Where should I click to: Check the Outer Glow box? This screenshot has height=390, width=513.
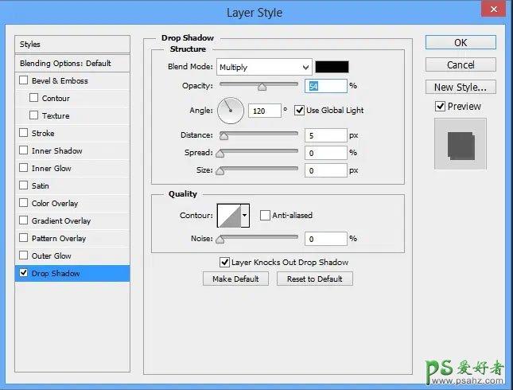(24, 255)
